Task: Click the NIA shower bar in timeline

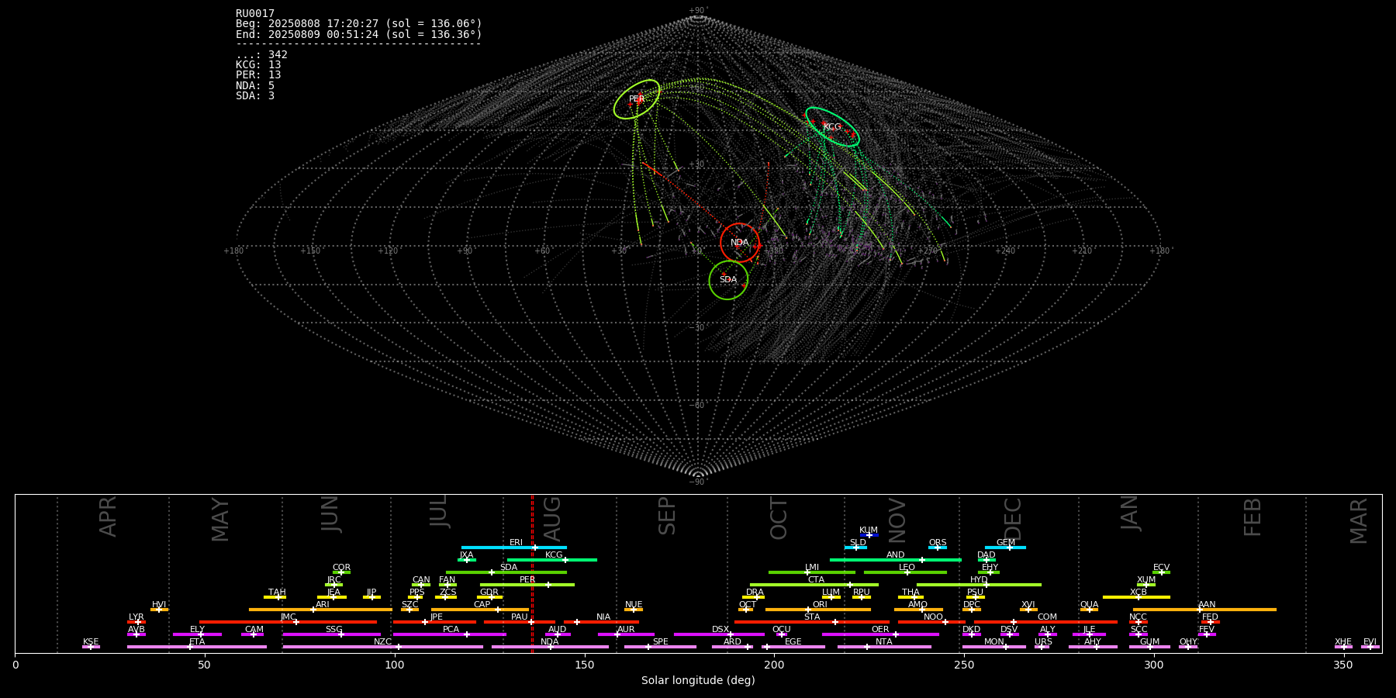Action: (x=602, y=622)
